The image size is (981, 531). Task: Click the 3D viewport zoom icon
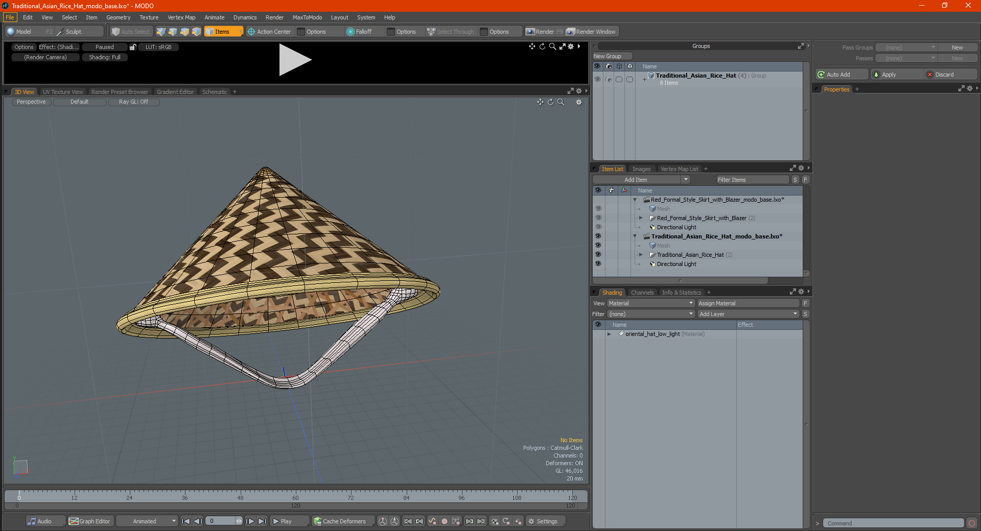click(x=560, y=102)
